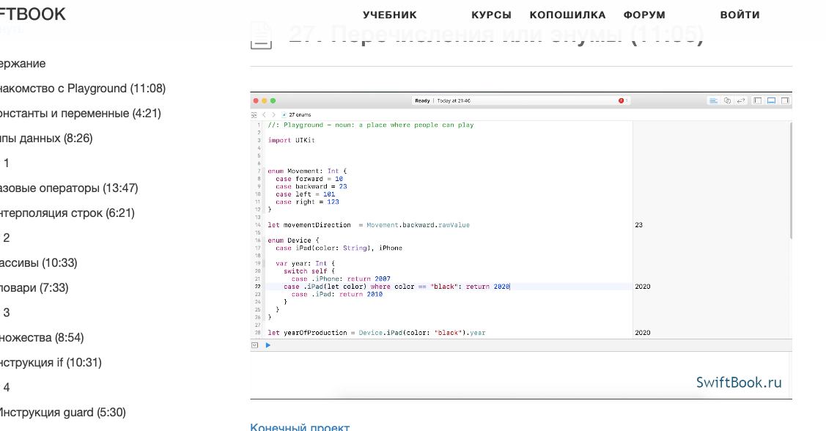This screenshot has width=826, height=431.
Task: Click sidebar item "3" above "ножества"
Action: pos(7,313)
